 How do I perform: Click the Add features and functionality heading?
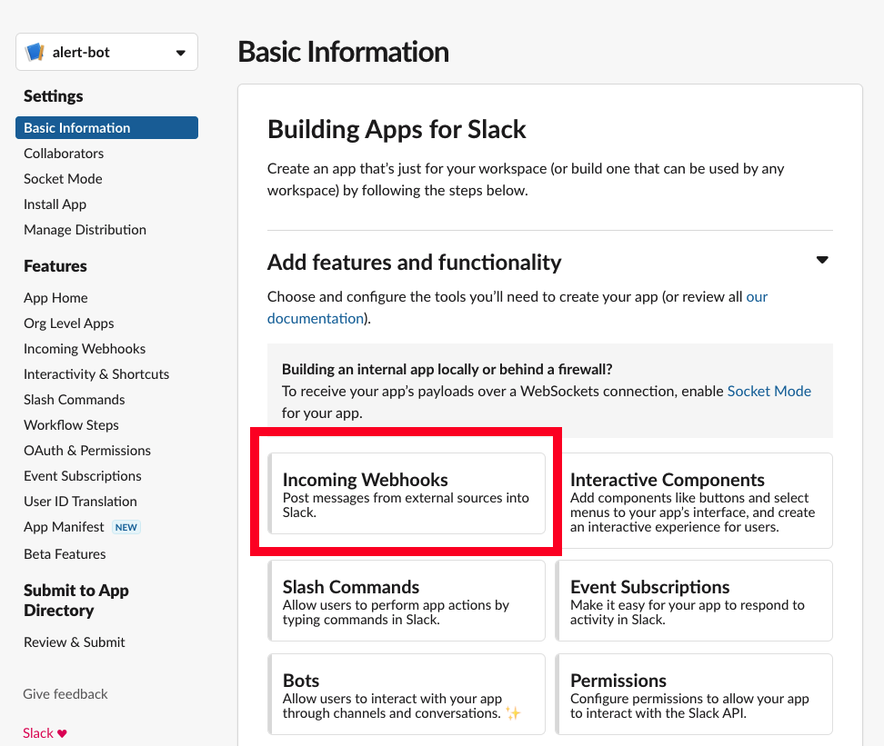[415, 263]
